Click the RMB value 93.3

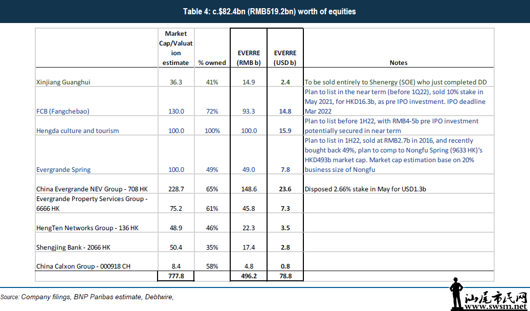pos(249,111)
